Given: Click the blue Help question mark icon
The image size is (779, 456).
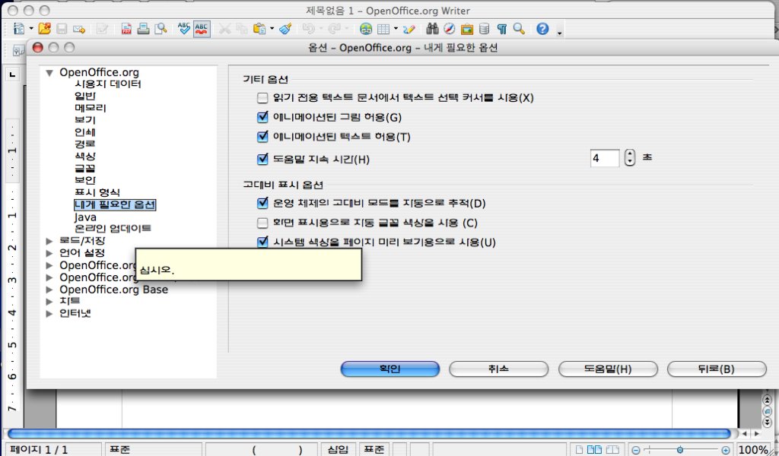Looking at the screenshot, I should tap(542, 29).
